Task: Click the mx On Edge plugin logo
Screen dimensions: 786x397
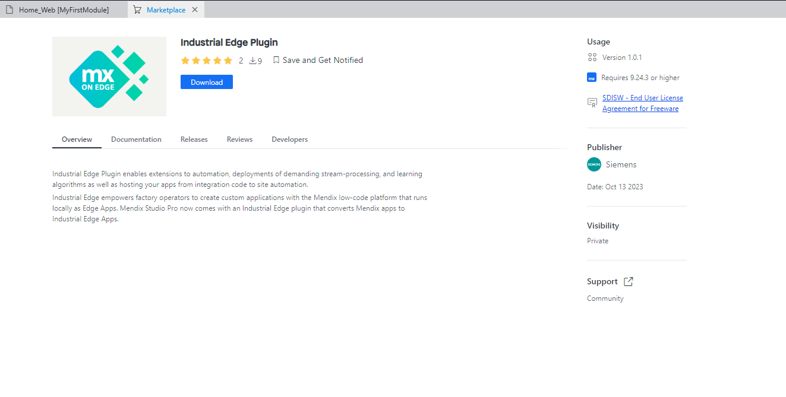Action: pyautogui.click(x=109, y=77)
